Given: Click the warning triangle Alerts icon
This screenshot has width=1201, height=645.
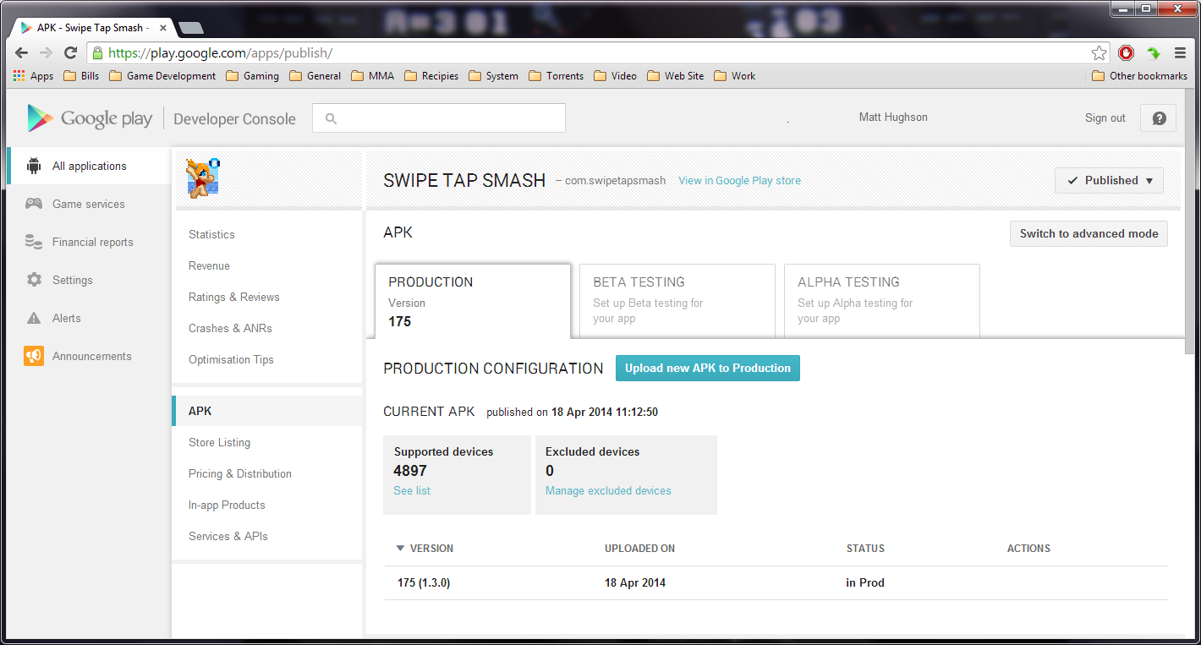Looking at the screenshot, I should click(x=34, y=318).
